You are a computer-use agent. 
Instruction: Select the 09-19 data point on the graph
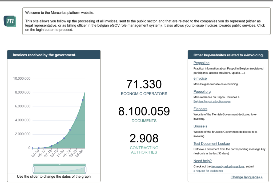[58, 143]
